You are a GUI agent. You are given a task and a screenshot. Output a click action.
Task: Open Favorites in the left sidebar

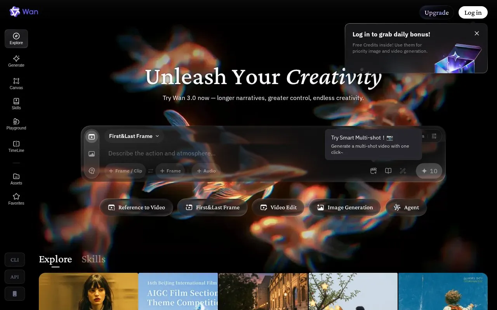click(16, 199)
